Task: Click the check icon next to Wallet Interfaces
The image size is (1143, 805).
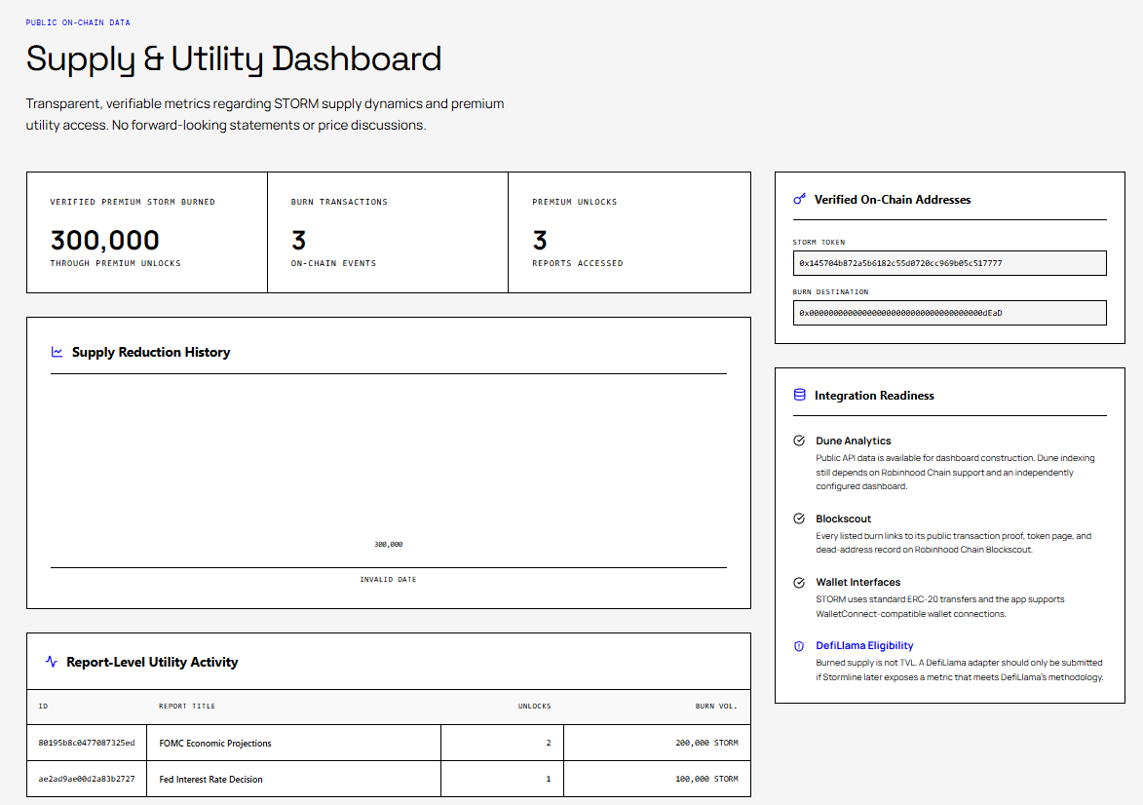Action: pyautogui.click(x=799, y=583)
